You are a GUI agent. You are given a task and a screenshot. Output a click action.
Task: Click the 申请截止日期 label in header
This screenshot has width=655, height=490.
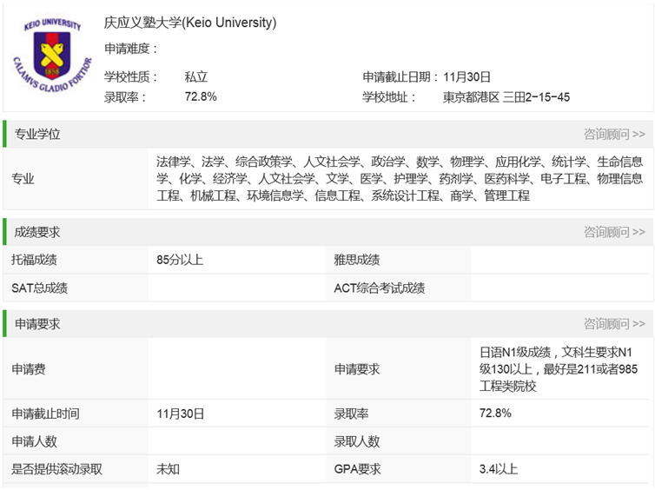400,76
